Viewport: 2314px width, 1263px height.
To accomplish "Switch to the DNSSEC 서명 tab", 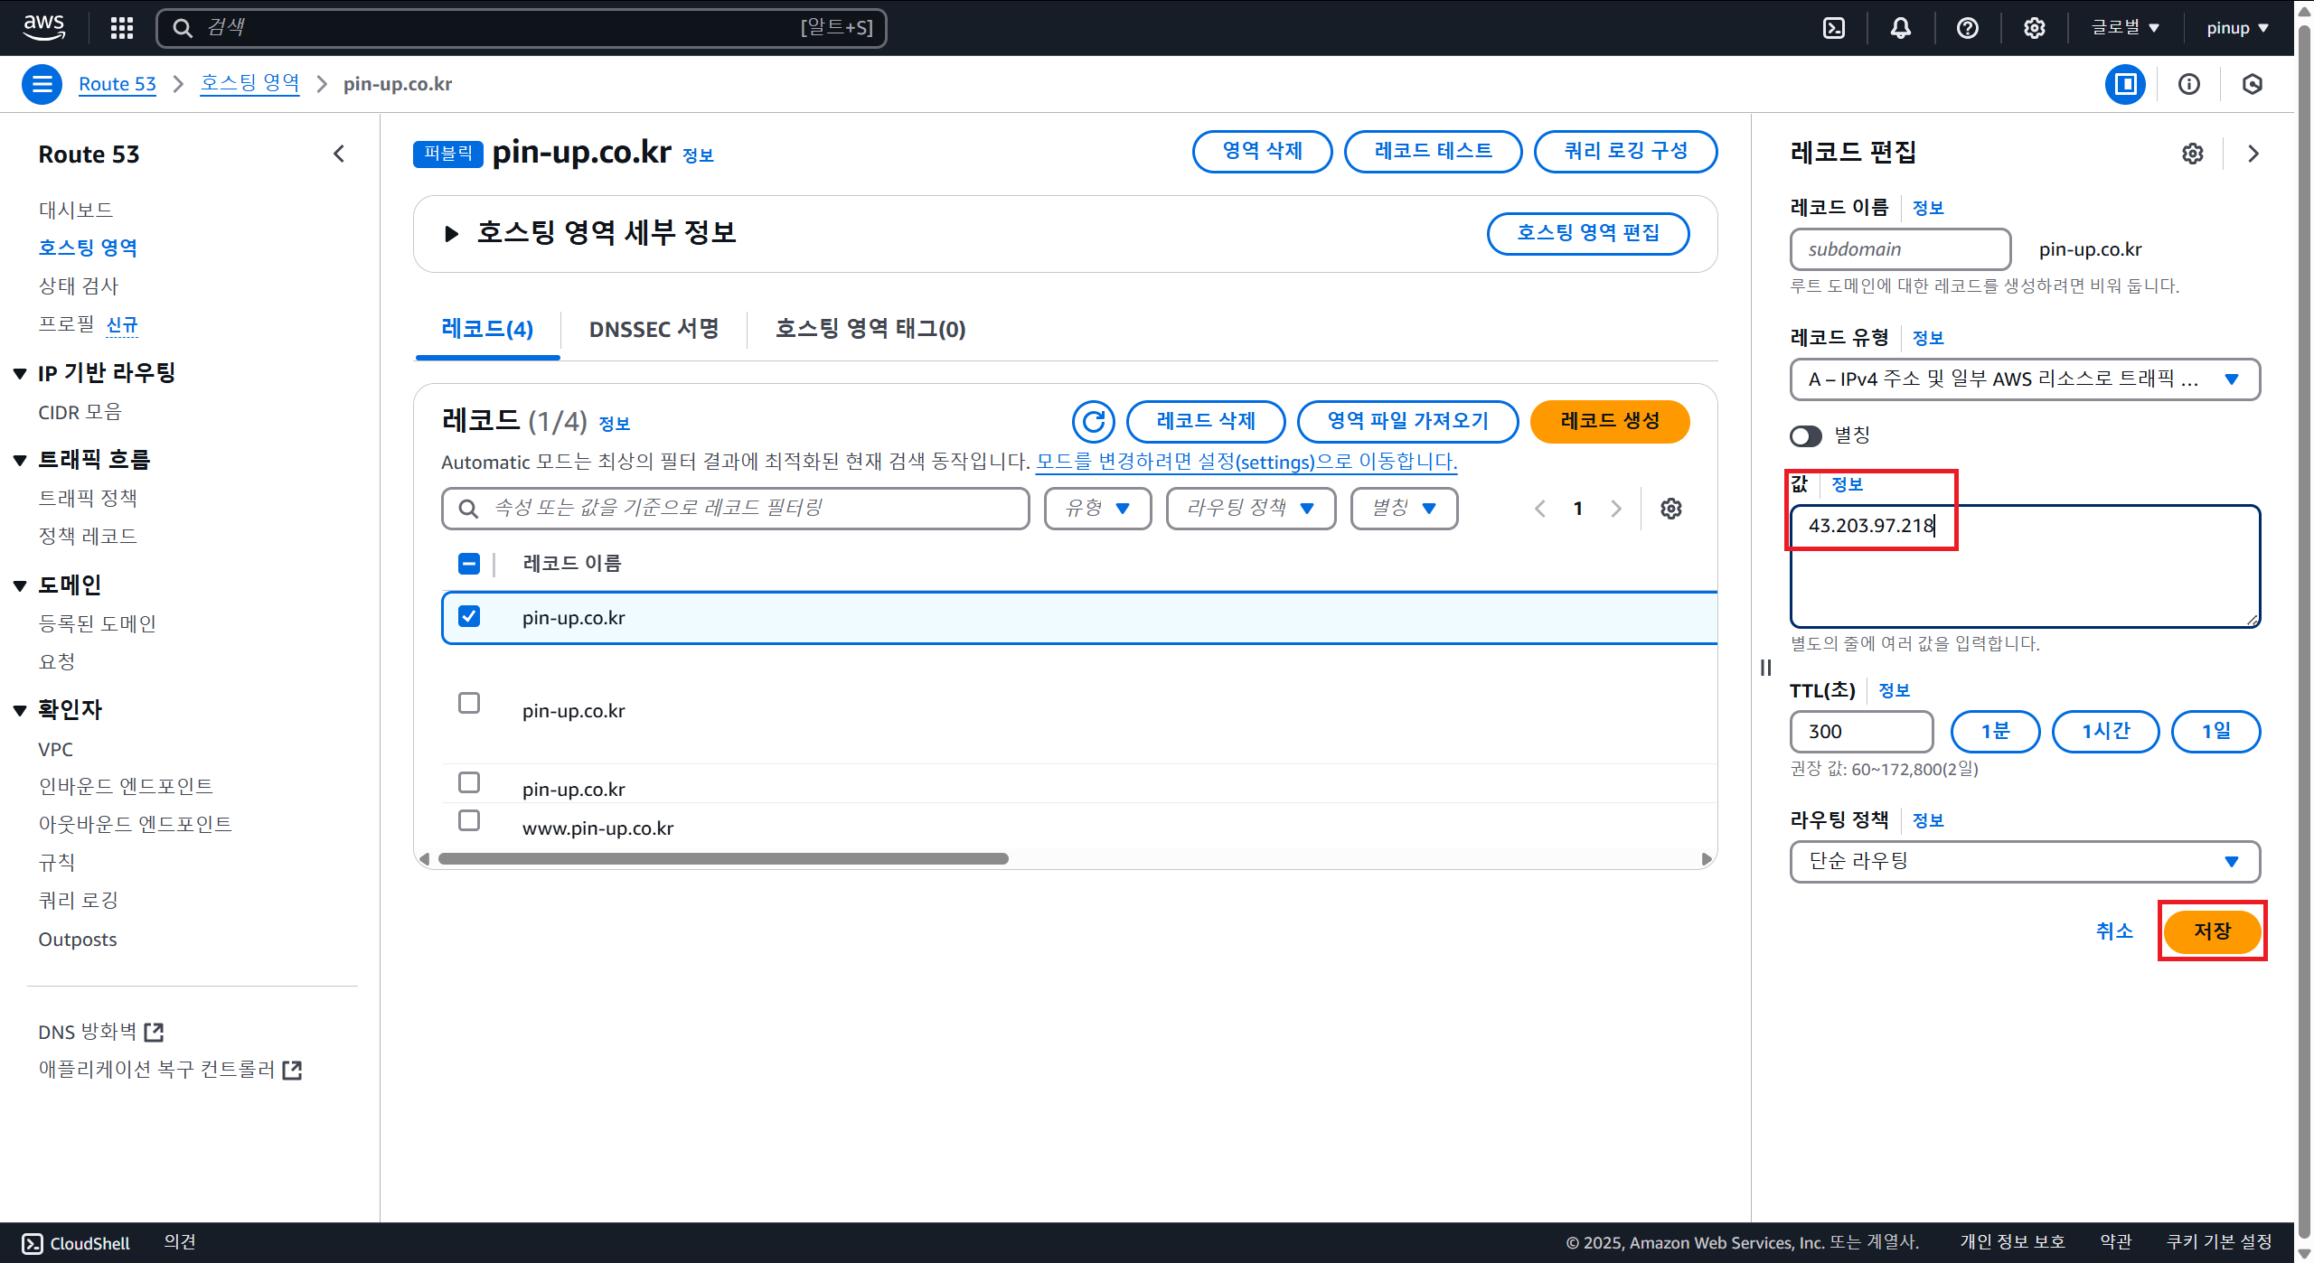I will pos(654,329).
